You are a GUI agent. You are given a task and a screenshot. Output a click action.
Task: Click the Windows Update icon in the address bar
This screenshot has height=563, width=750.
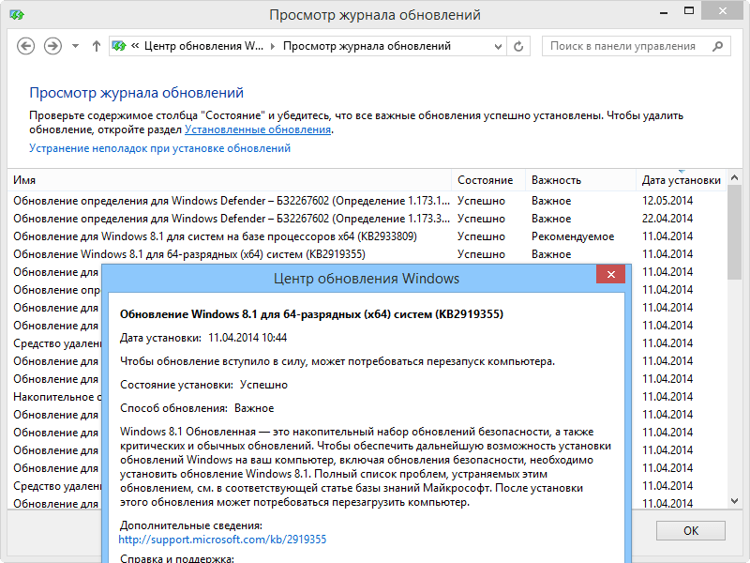pyautogui.click(x=118, y=45)
